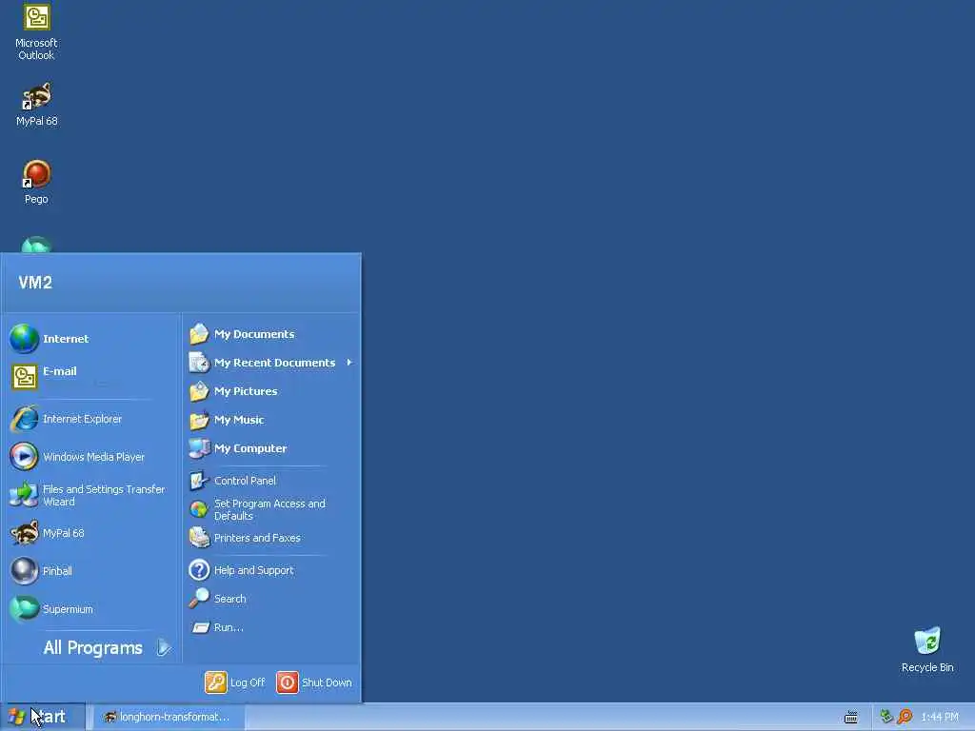Screen dimensions: 975x731
Task: Click the VM2 user name header
Action: (35, 283)
